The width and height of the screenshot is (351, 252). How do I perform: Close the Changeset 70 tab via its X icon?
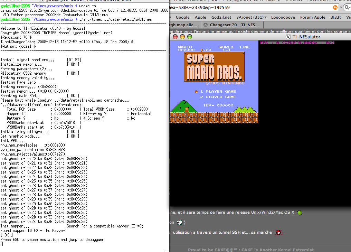[206, 25]
